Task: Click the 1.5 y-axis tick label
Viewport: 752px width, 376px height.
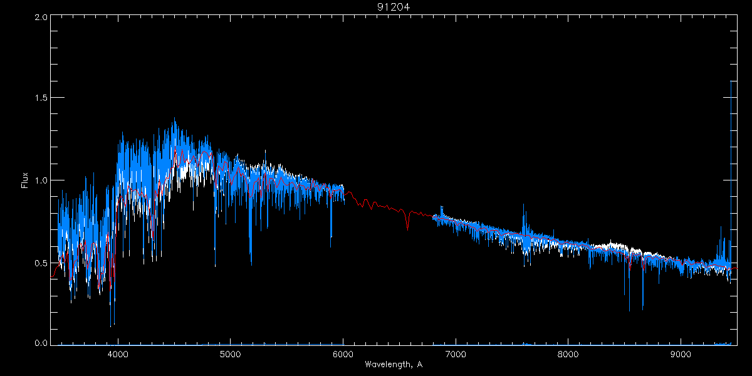Action: 41,98
